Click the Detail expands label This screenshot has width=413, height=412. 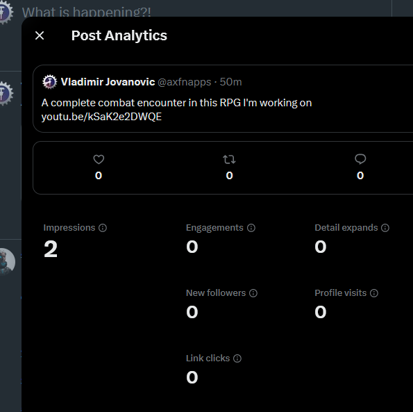[346, 228]
